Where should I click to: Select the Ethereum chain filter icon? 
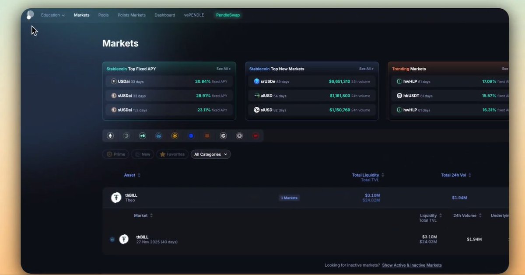pyautogui.click(x=110, y=136)
